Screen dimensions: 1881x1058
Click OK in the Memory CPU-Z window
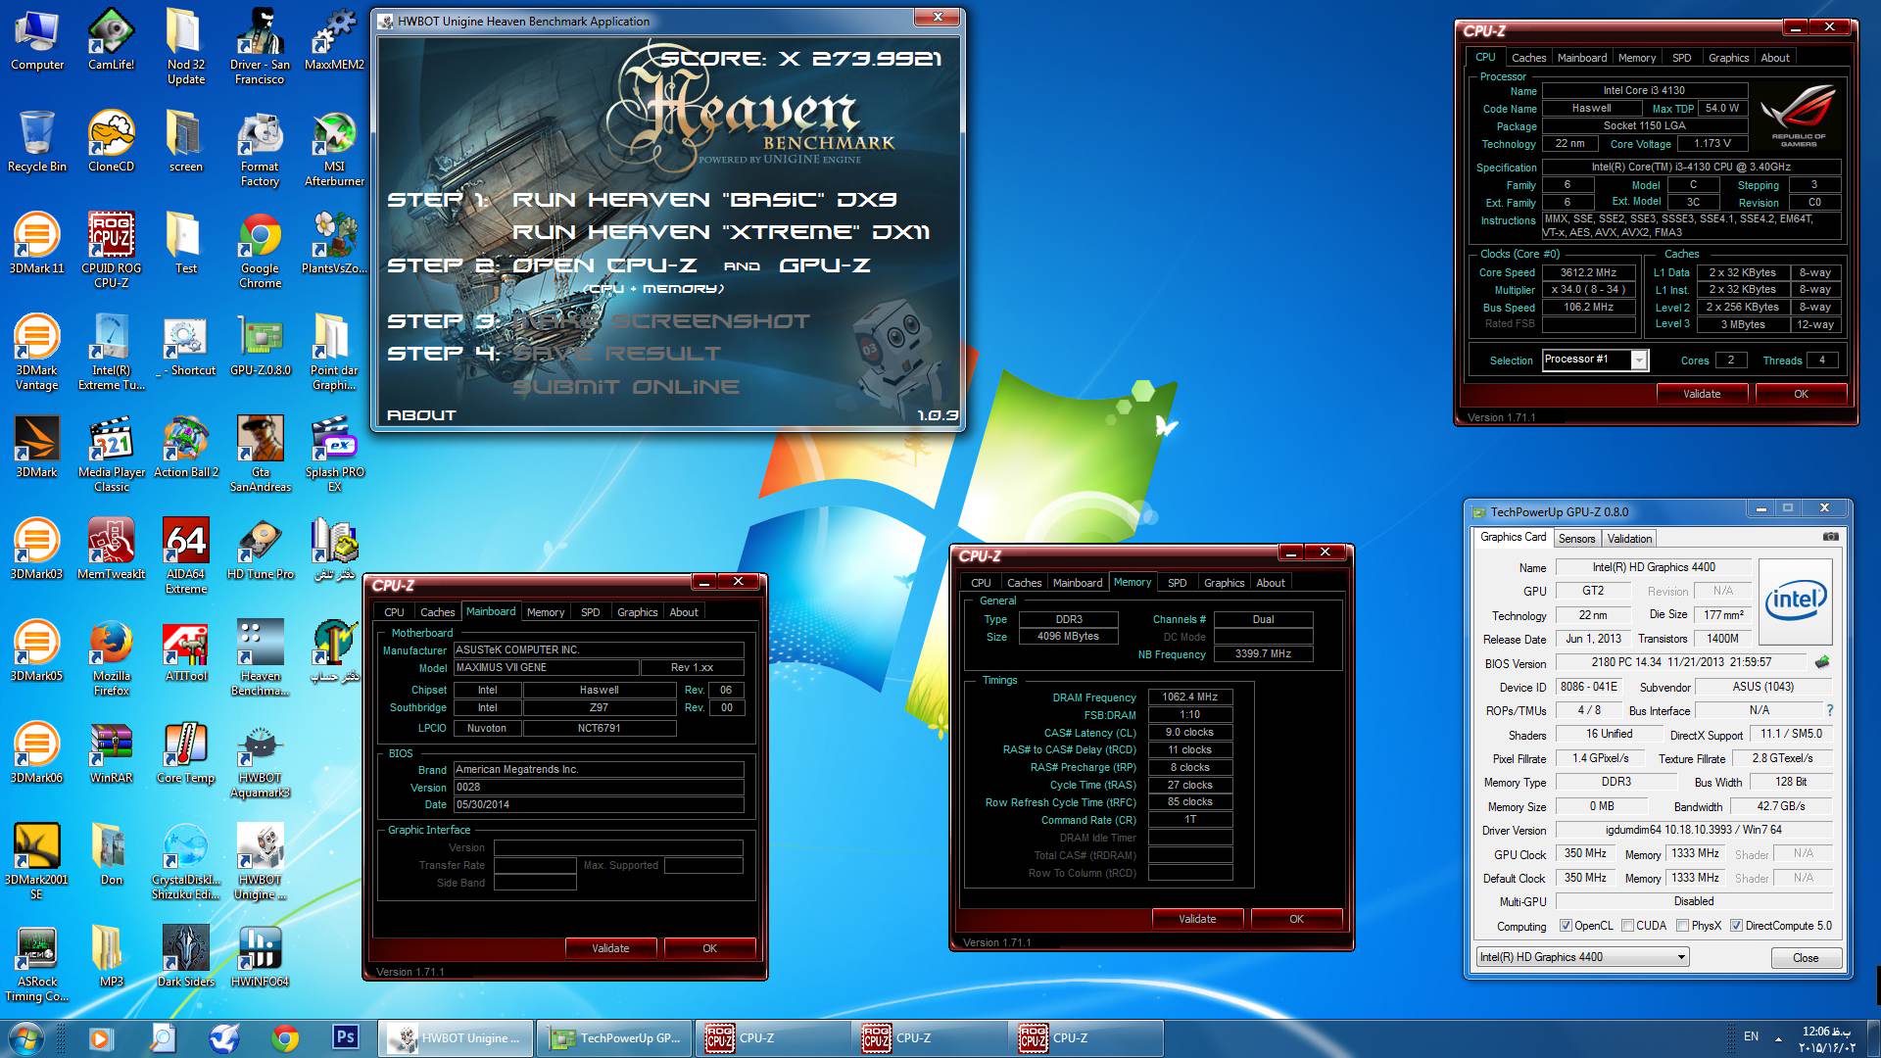pyautogui.click(x=1296, y=919)
